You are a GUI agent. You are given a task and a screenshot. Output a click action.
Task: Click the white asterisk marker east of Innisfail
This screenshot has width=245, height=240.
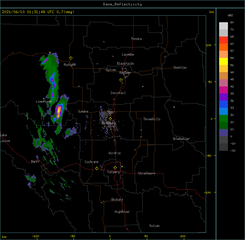(143, 86)
